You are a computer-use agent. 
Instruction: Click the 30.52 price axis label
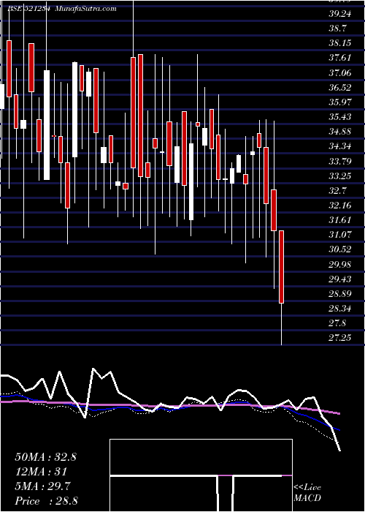pos(340,249)
